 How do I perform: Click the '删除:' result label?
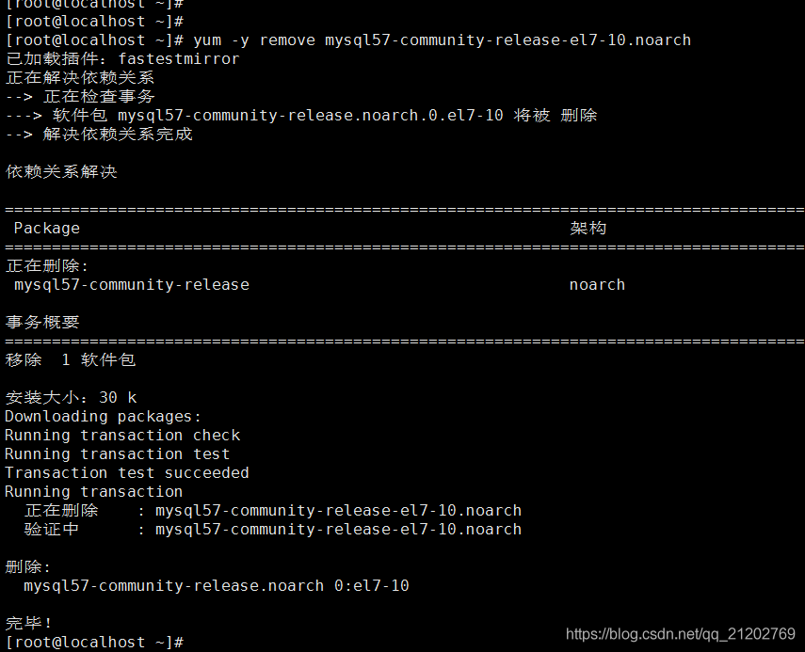tap(29, 566)
